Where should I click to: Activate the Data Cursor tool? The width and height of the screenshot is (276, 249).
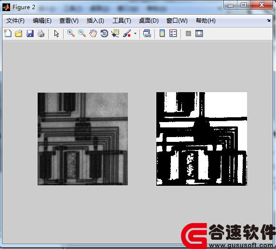click(115, 33)
